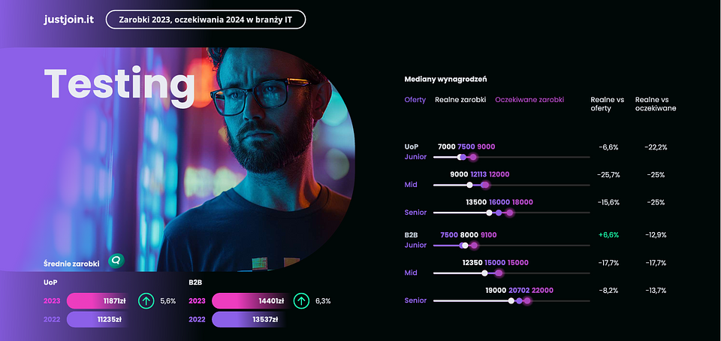Click the up-arrow icon beside 5,6%
The width and height of the screenshot is (721, 341).
pos(146,301)
